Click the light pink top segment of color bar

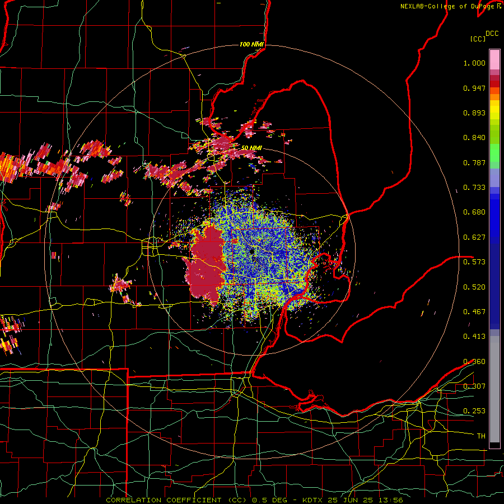[494, 60]
